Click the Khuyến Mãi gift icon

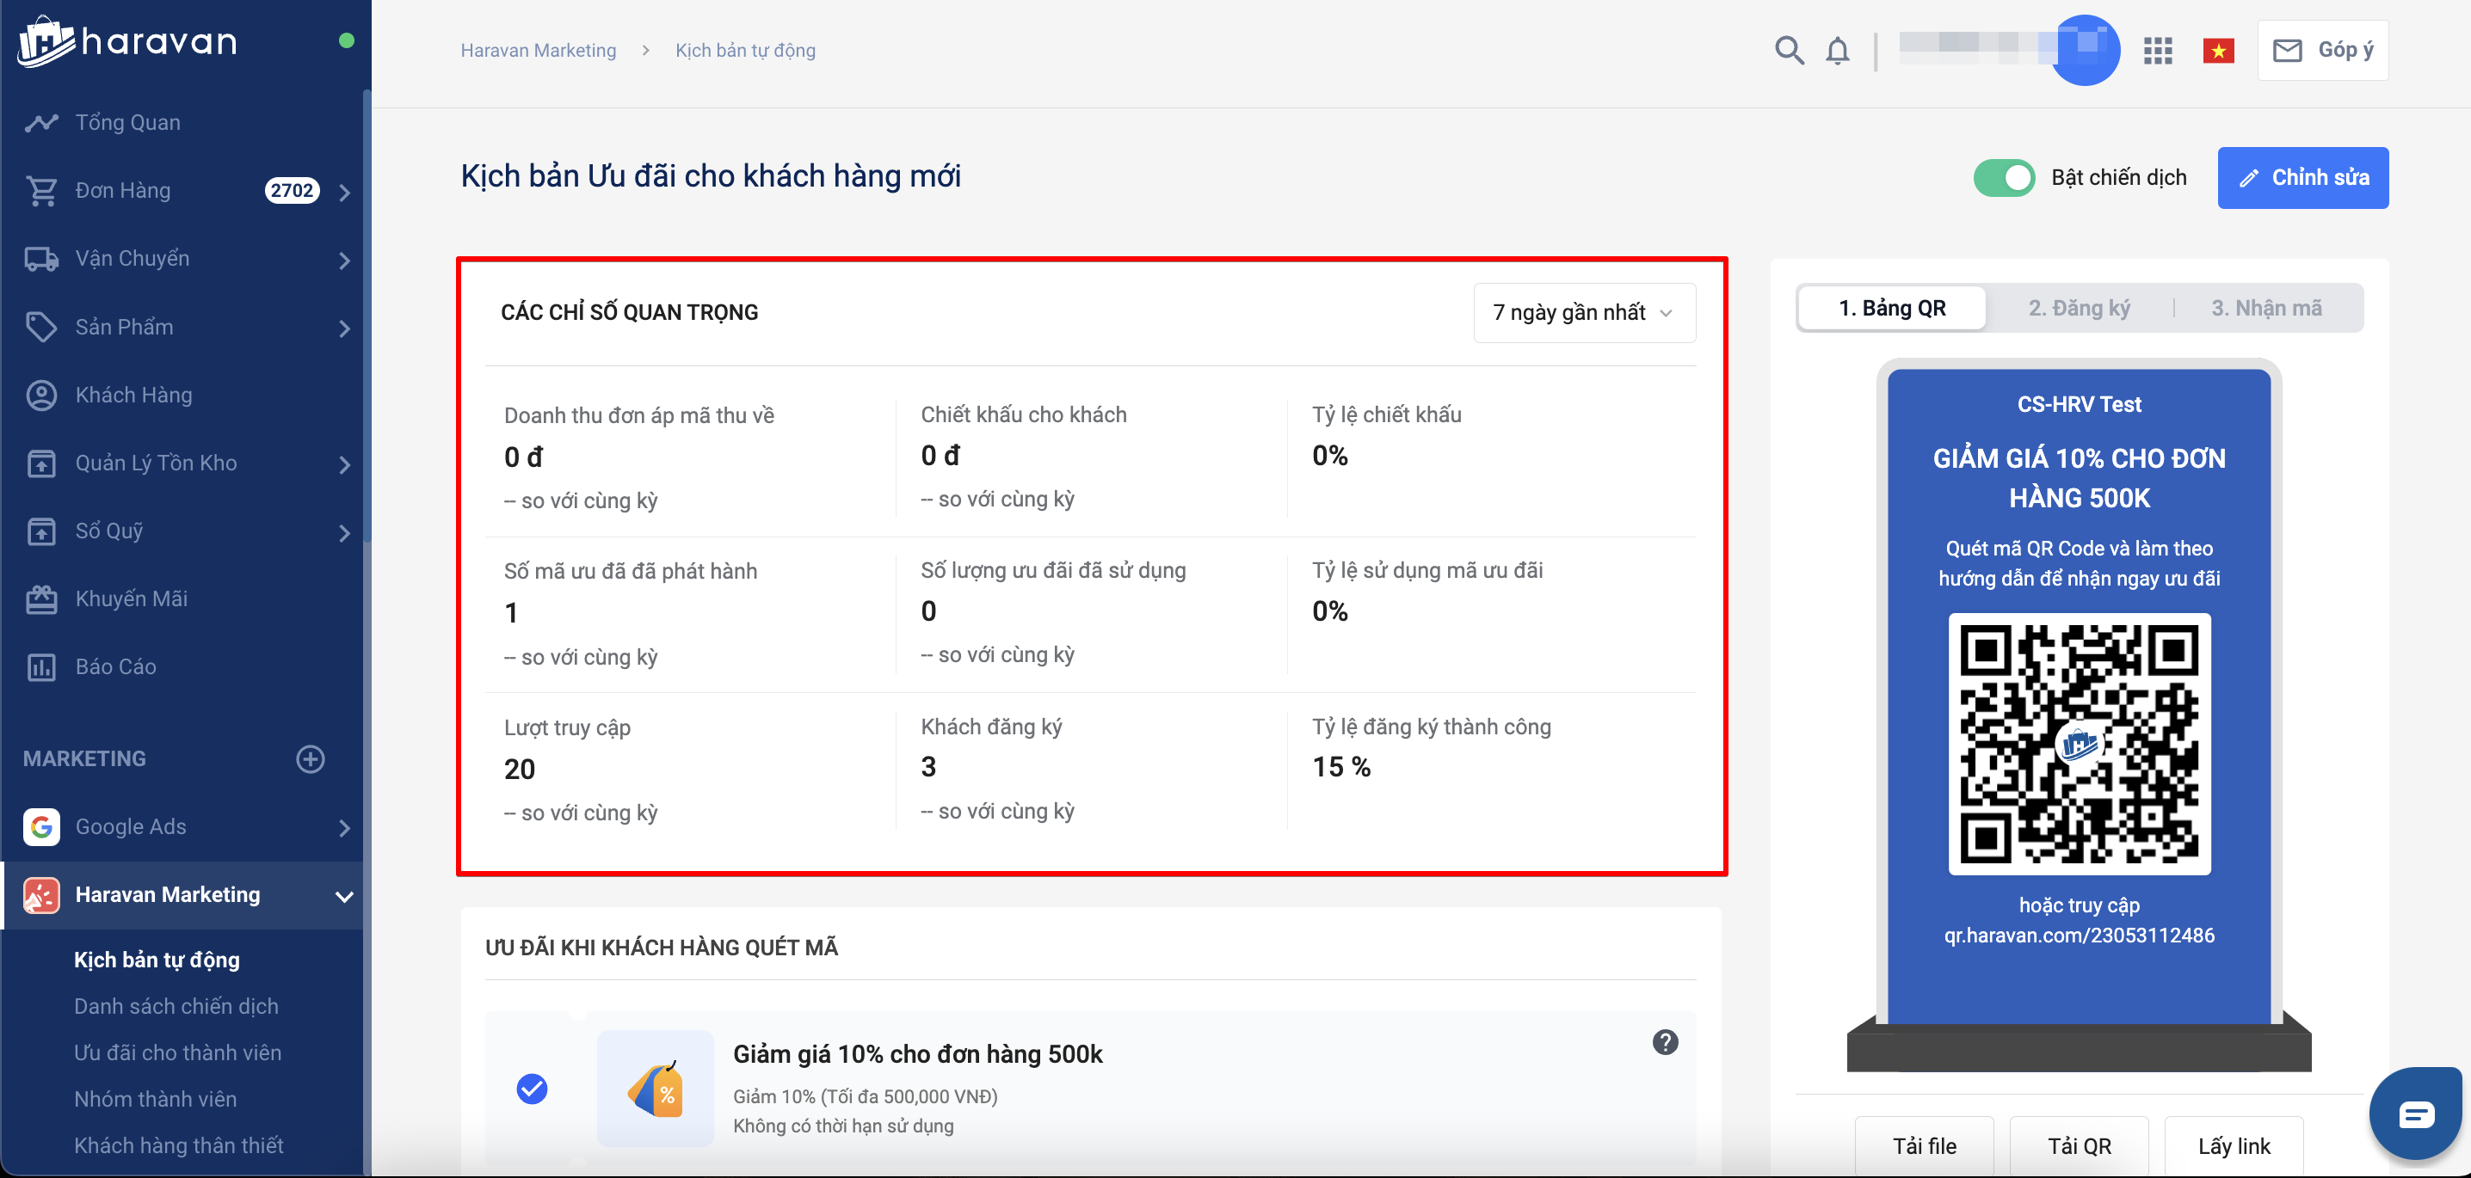[x=41, y=599]
